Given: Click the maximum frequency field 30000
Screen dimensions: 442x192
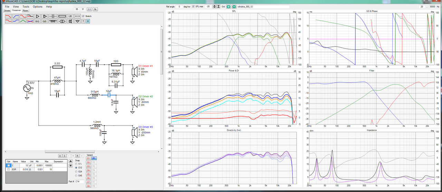Looking at the screenshot, I should pyautogui.click(x=433, y=7).
